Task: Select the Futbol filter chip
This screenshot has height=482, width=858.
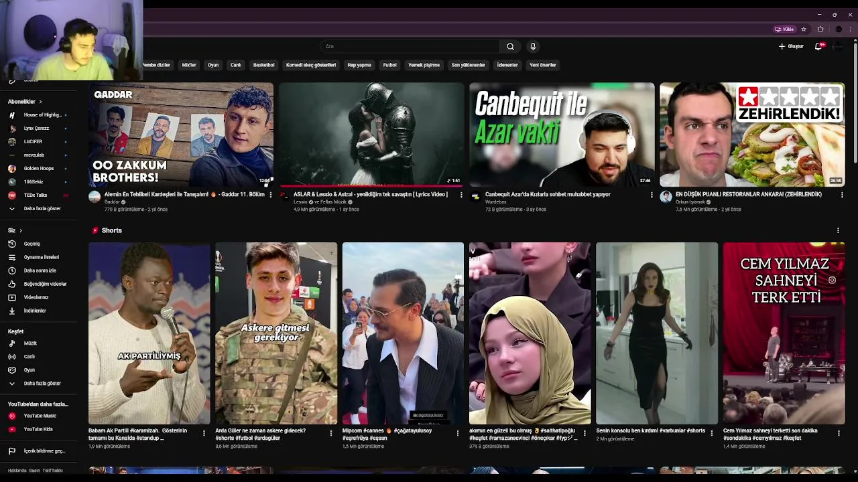Action: [389, 65]
